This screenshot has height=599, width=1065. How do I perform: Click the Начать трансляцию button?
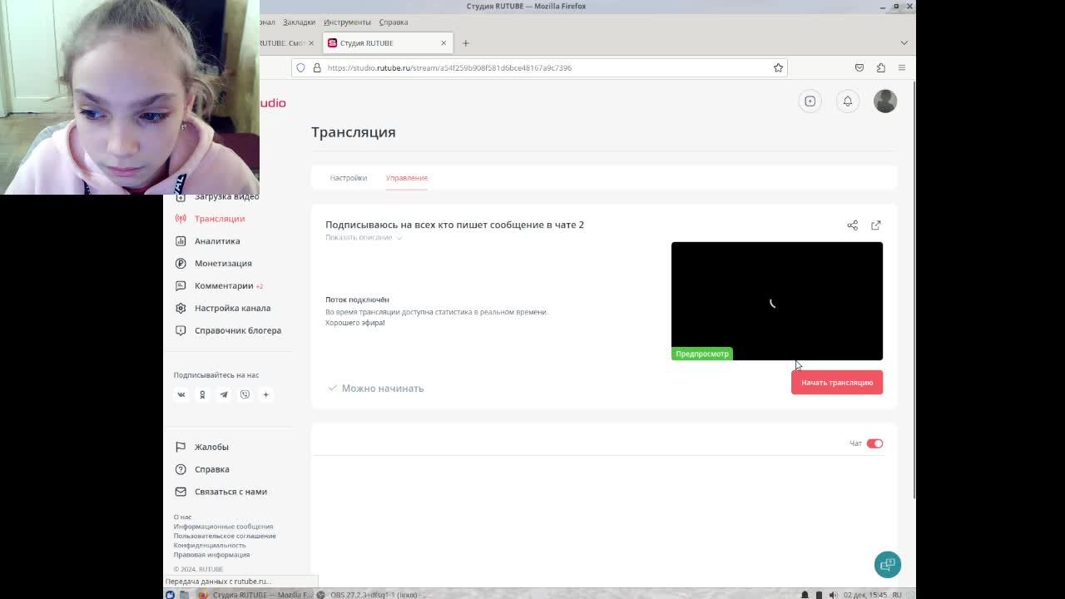[x=837, y=383]
